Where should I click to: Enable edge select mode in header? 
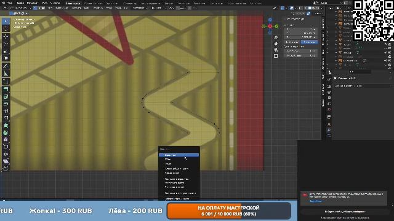coord(39,8)
